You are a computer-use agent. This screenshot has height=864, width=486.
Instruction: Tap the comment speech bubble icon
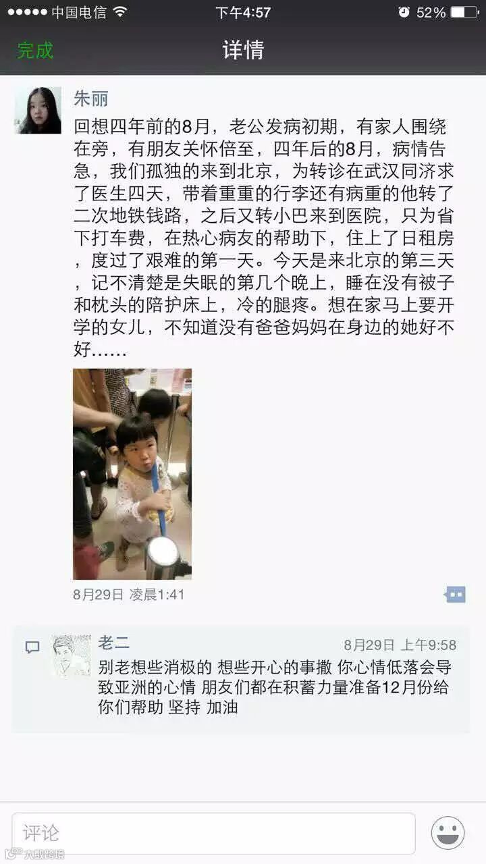[32, 647]
